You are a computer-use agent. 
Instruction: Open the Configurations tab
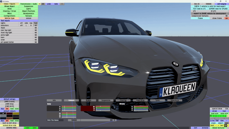[9, 16]
